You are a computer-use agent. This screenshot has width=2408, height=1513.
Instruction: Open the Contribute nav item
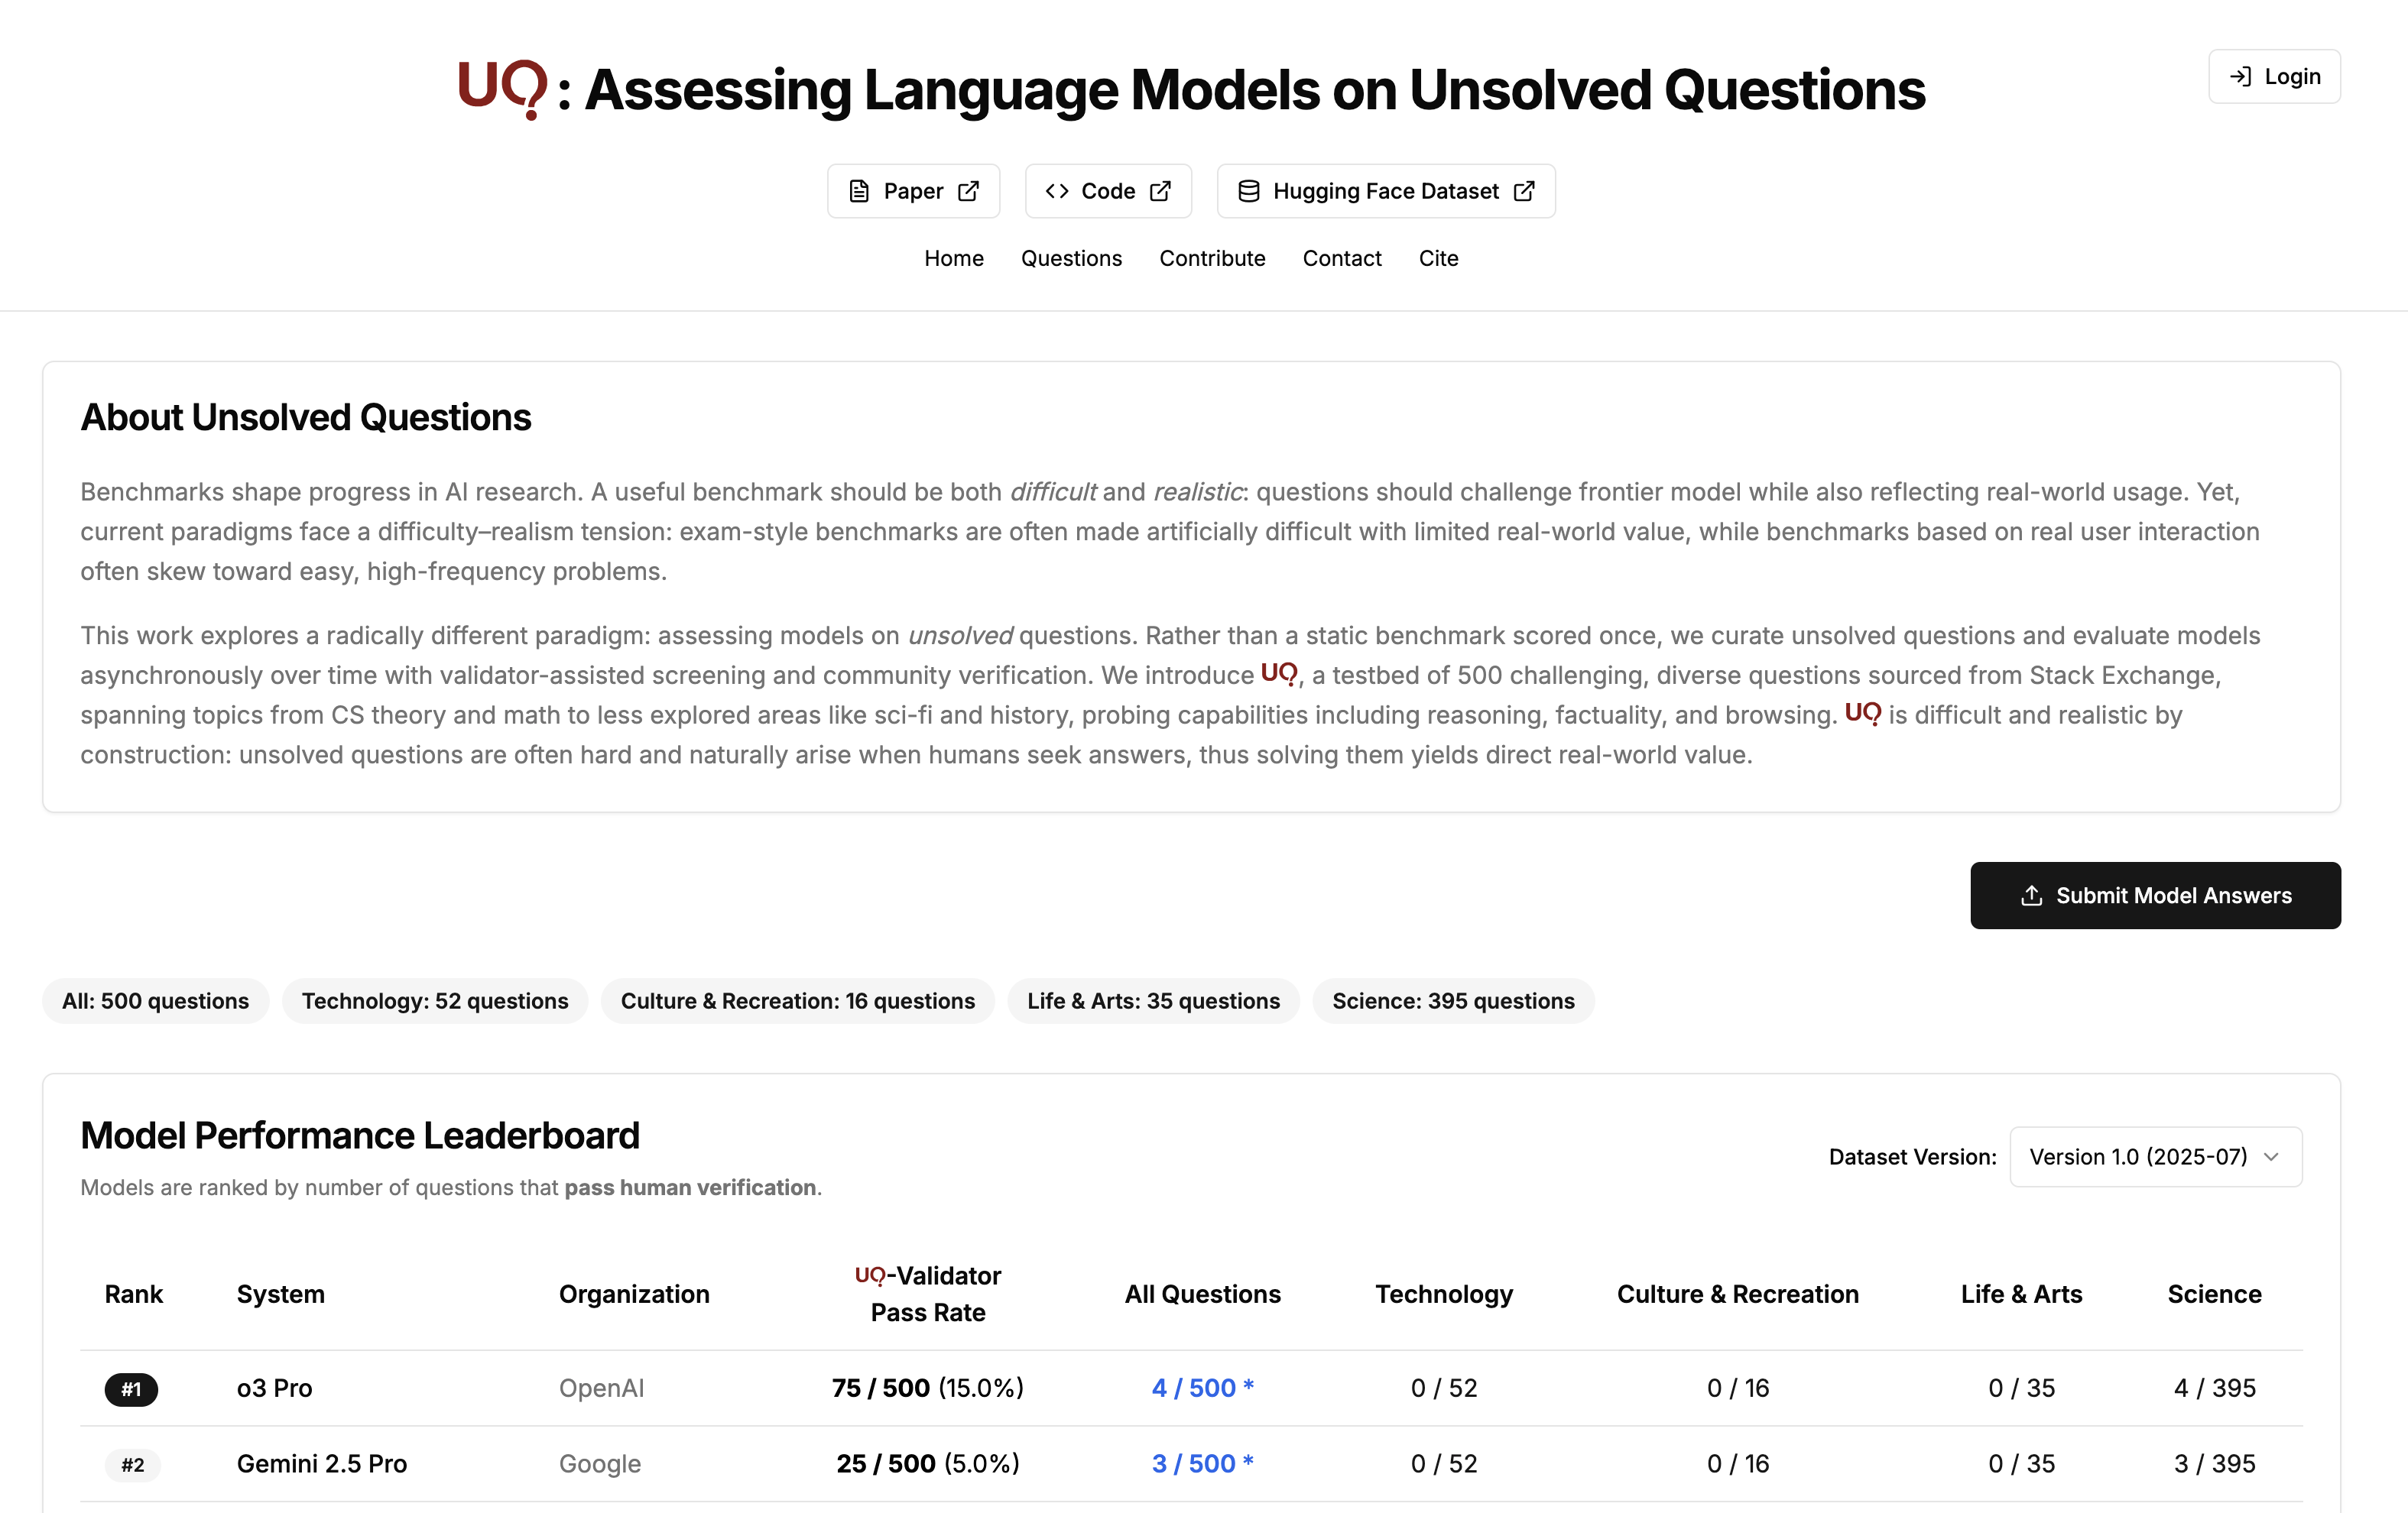[1212, 258]
